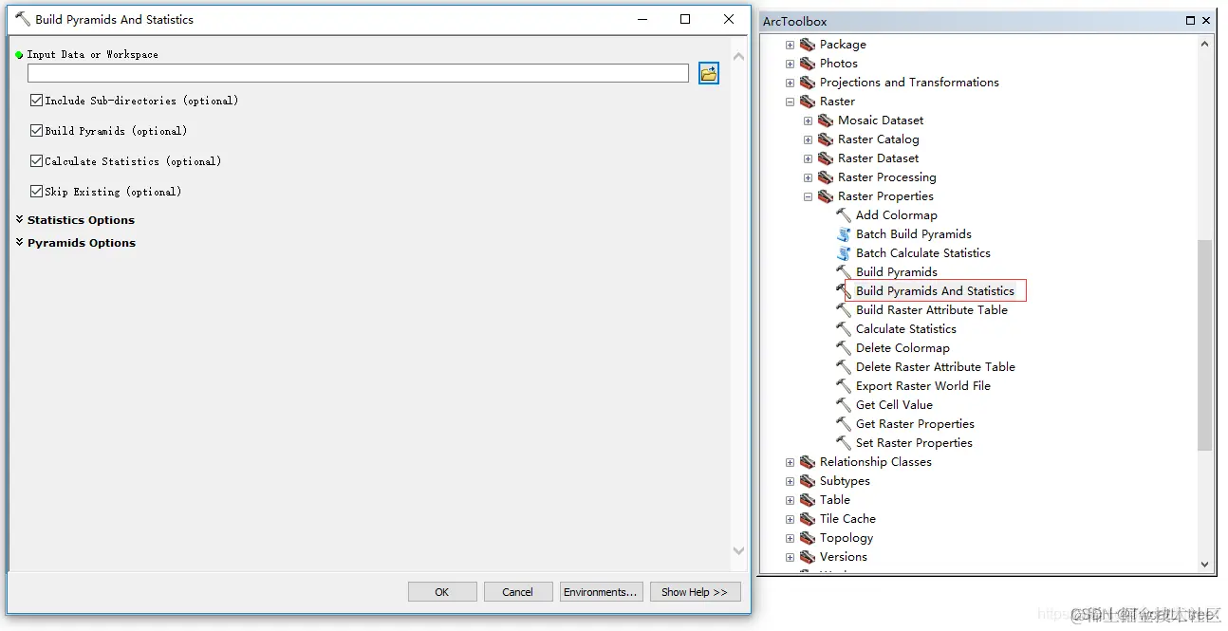1228x631 pixels.
Task: Toggle the Build Pyramids checkbox
Action: (x=37, y=130)
